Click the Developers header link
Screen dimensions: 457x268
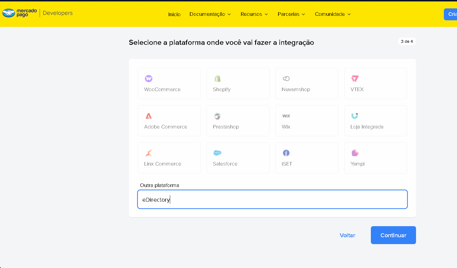pyautogui.click(x=58, y=13)
